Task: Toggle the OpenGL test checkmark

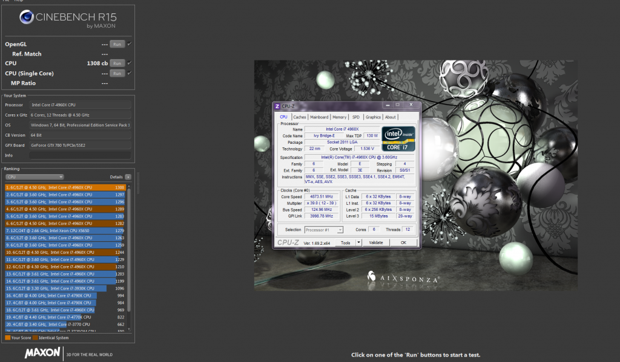Action: coord(130,44)
